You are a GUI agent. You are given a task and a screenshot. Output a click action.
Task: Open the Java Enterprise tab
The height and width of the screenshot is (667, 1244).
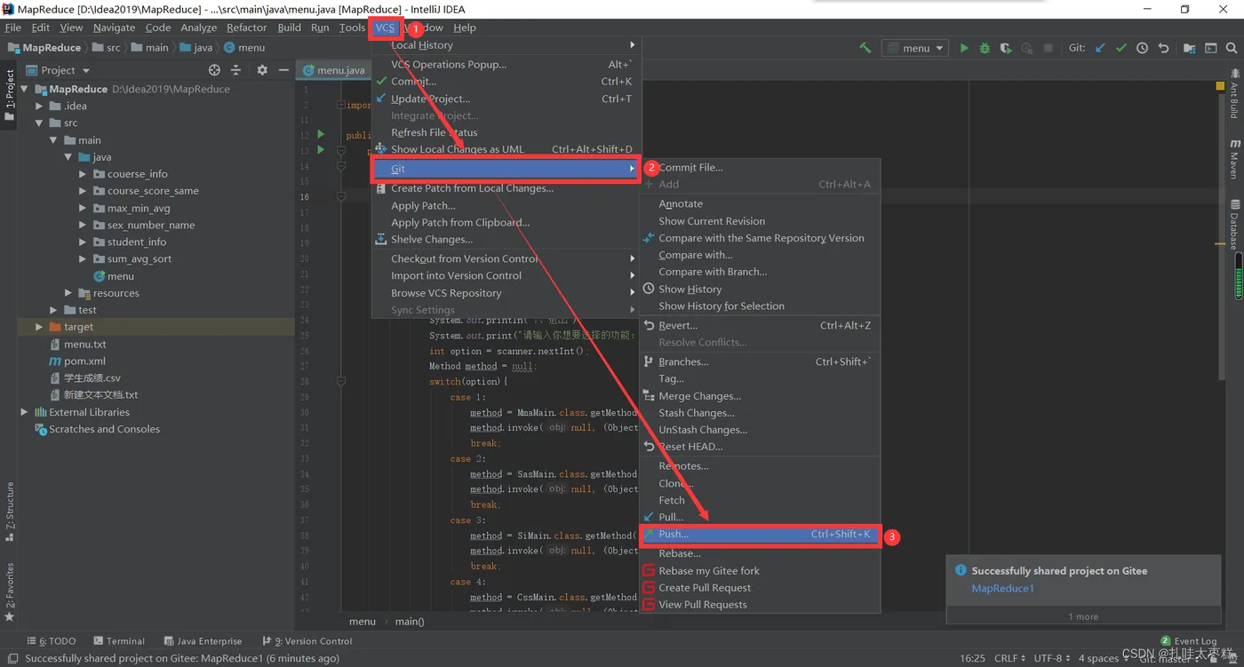[203, 640]
